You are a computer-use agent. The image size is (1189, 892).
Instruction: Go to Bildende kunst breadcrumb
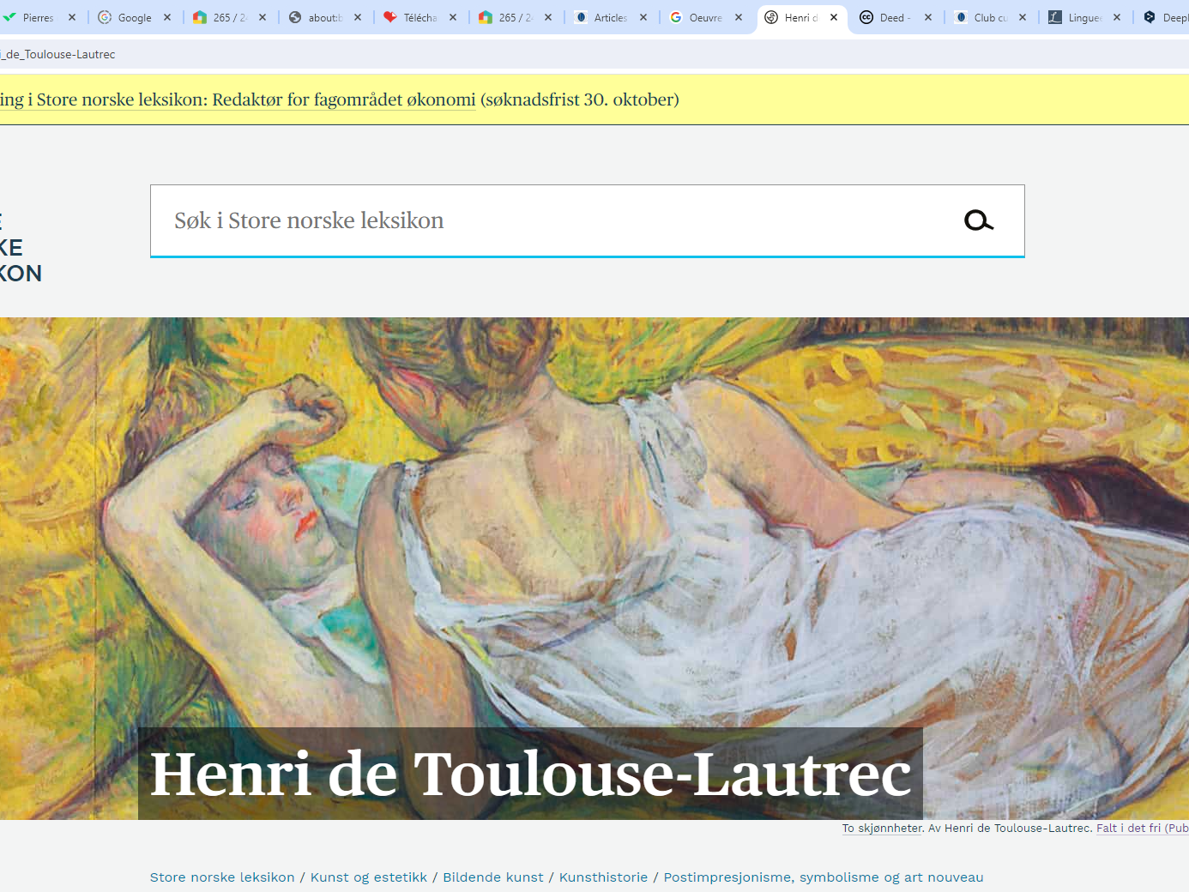(x=492, y=877)
